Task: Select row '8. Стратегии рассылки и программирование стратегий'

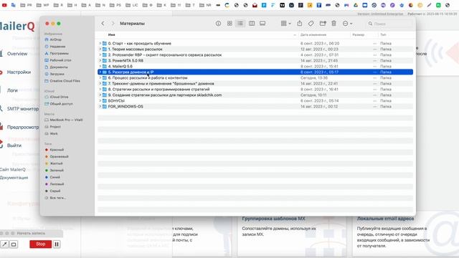Action: tap(255, 89)
